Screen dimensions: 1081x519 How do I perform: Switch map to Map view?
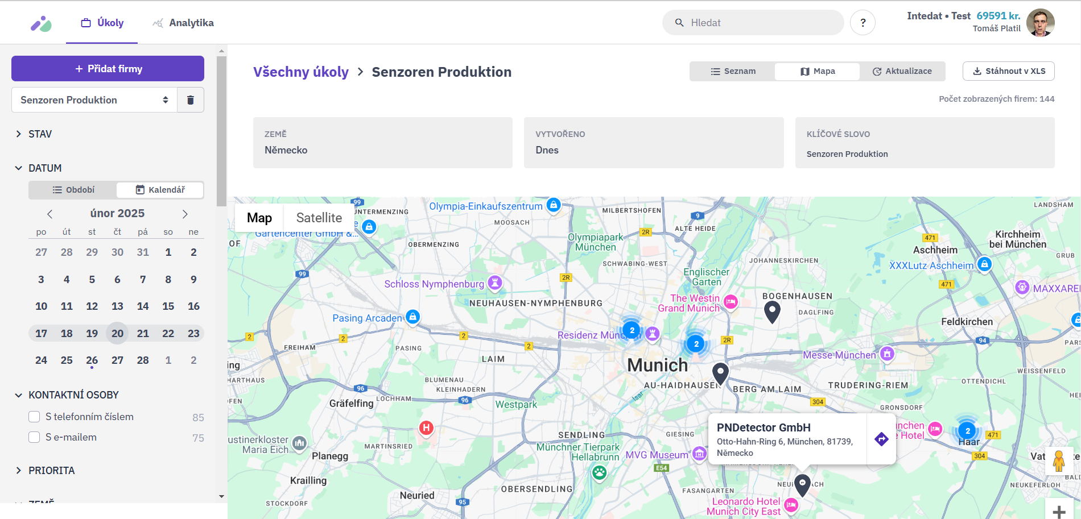coord(259,218)
